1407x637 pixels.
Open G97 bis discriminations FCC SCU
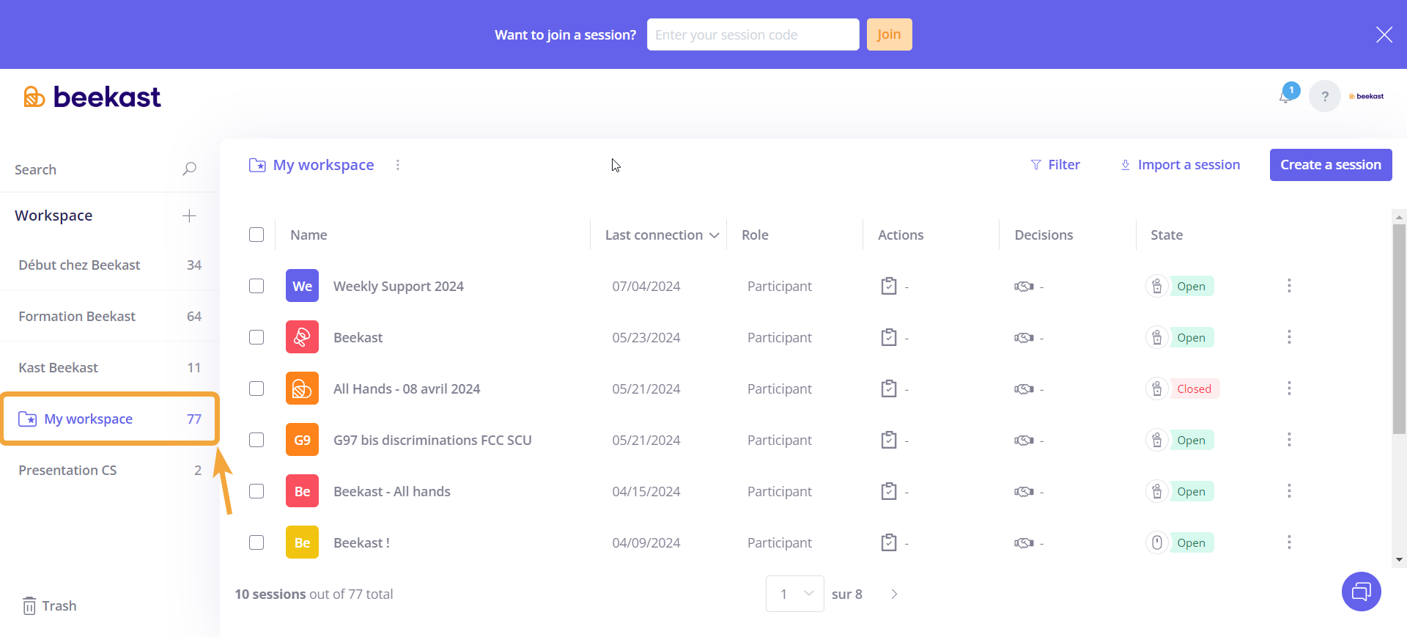pos(432,441)
